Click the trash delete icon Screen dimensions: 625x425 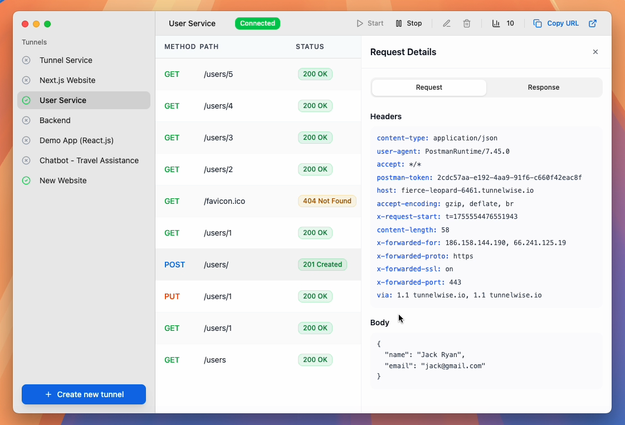coord(467,23)
